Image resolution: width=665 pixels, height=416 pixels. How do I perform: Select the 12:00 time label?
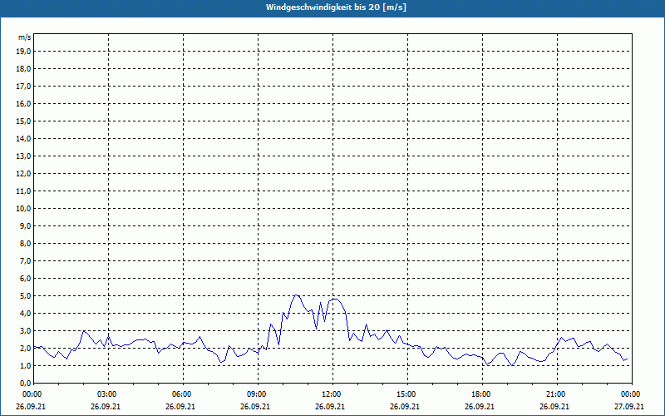332,394
